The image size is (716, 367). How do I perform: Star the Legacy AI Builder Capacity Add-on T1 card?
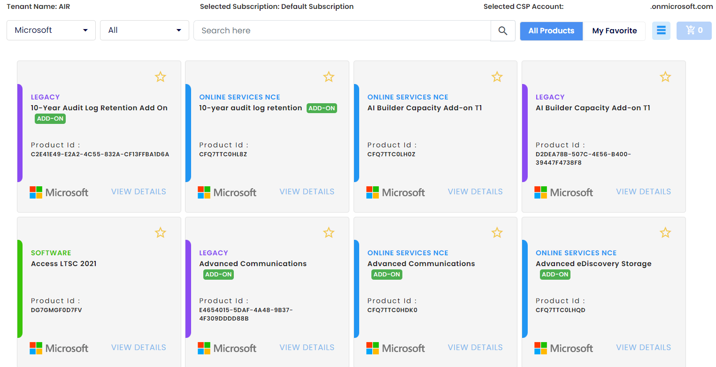click(x=665, y=77)
